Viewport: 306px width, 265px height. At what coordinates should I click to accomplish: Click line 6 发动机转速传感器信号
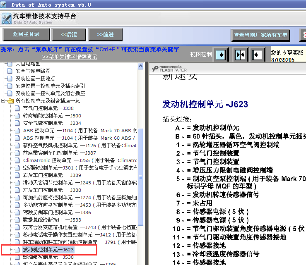(218, 195)
